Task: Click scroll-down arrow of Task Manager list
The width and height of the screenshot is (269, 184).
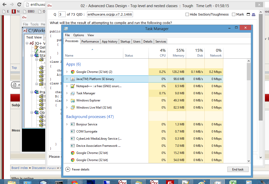Action: [249, 161]
